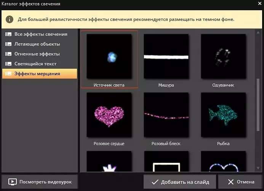Click the icon beside Эффекты мерцания

[x=8, y=74]
